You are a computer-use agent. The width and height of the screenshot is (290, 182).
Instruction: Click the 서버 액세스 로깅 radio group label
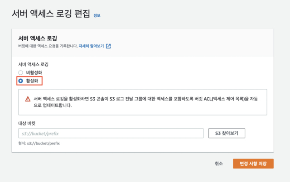tap(33, 64)
